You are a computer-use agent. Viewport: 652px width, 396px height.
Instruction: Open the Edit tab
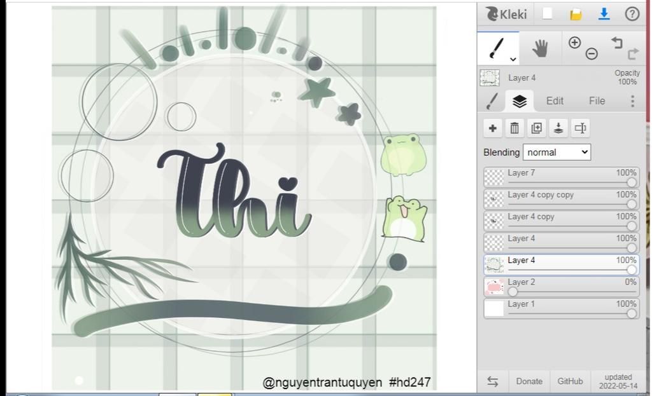555,101
